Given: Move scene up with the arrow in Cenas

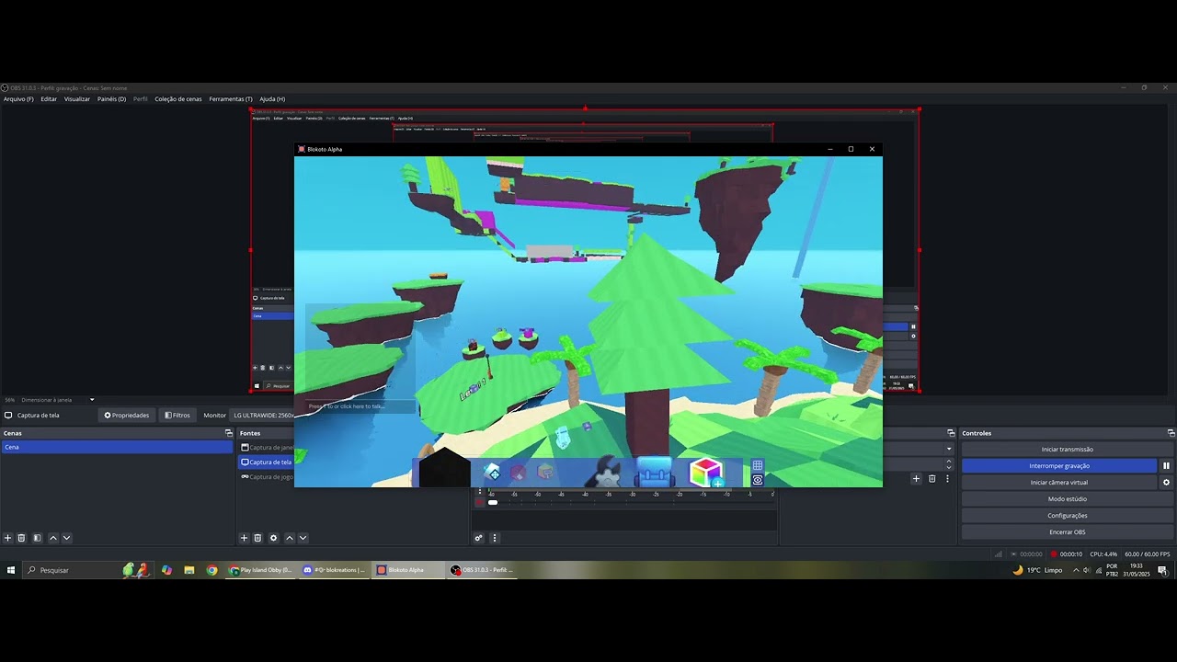Looking at the screenshot, I should 53,538.
